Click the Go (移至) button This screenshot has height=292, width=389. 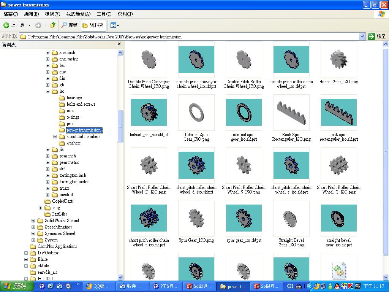coord(377,36)
